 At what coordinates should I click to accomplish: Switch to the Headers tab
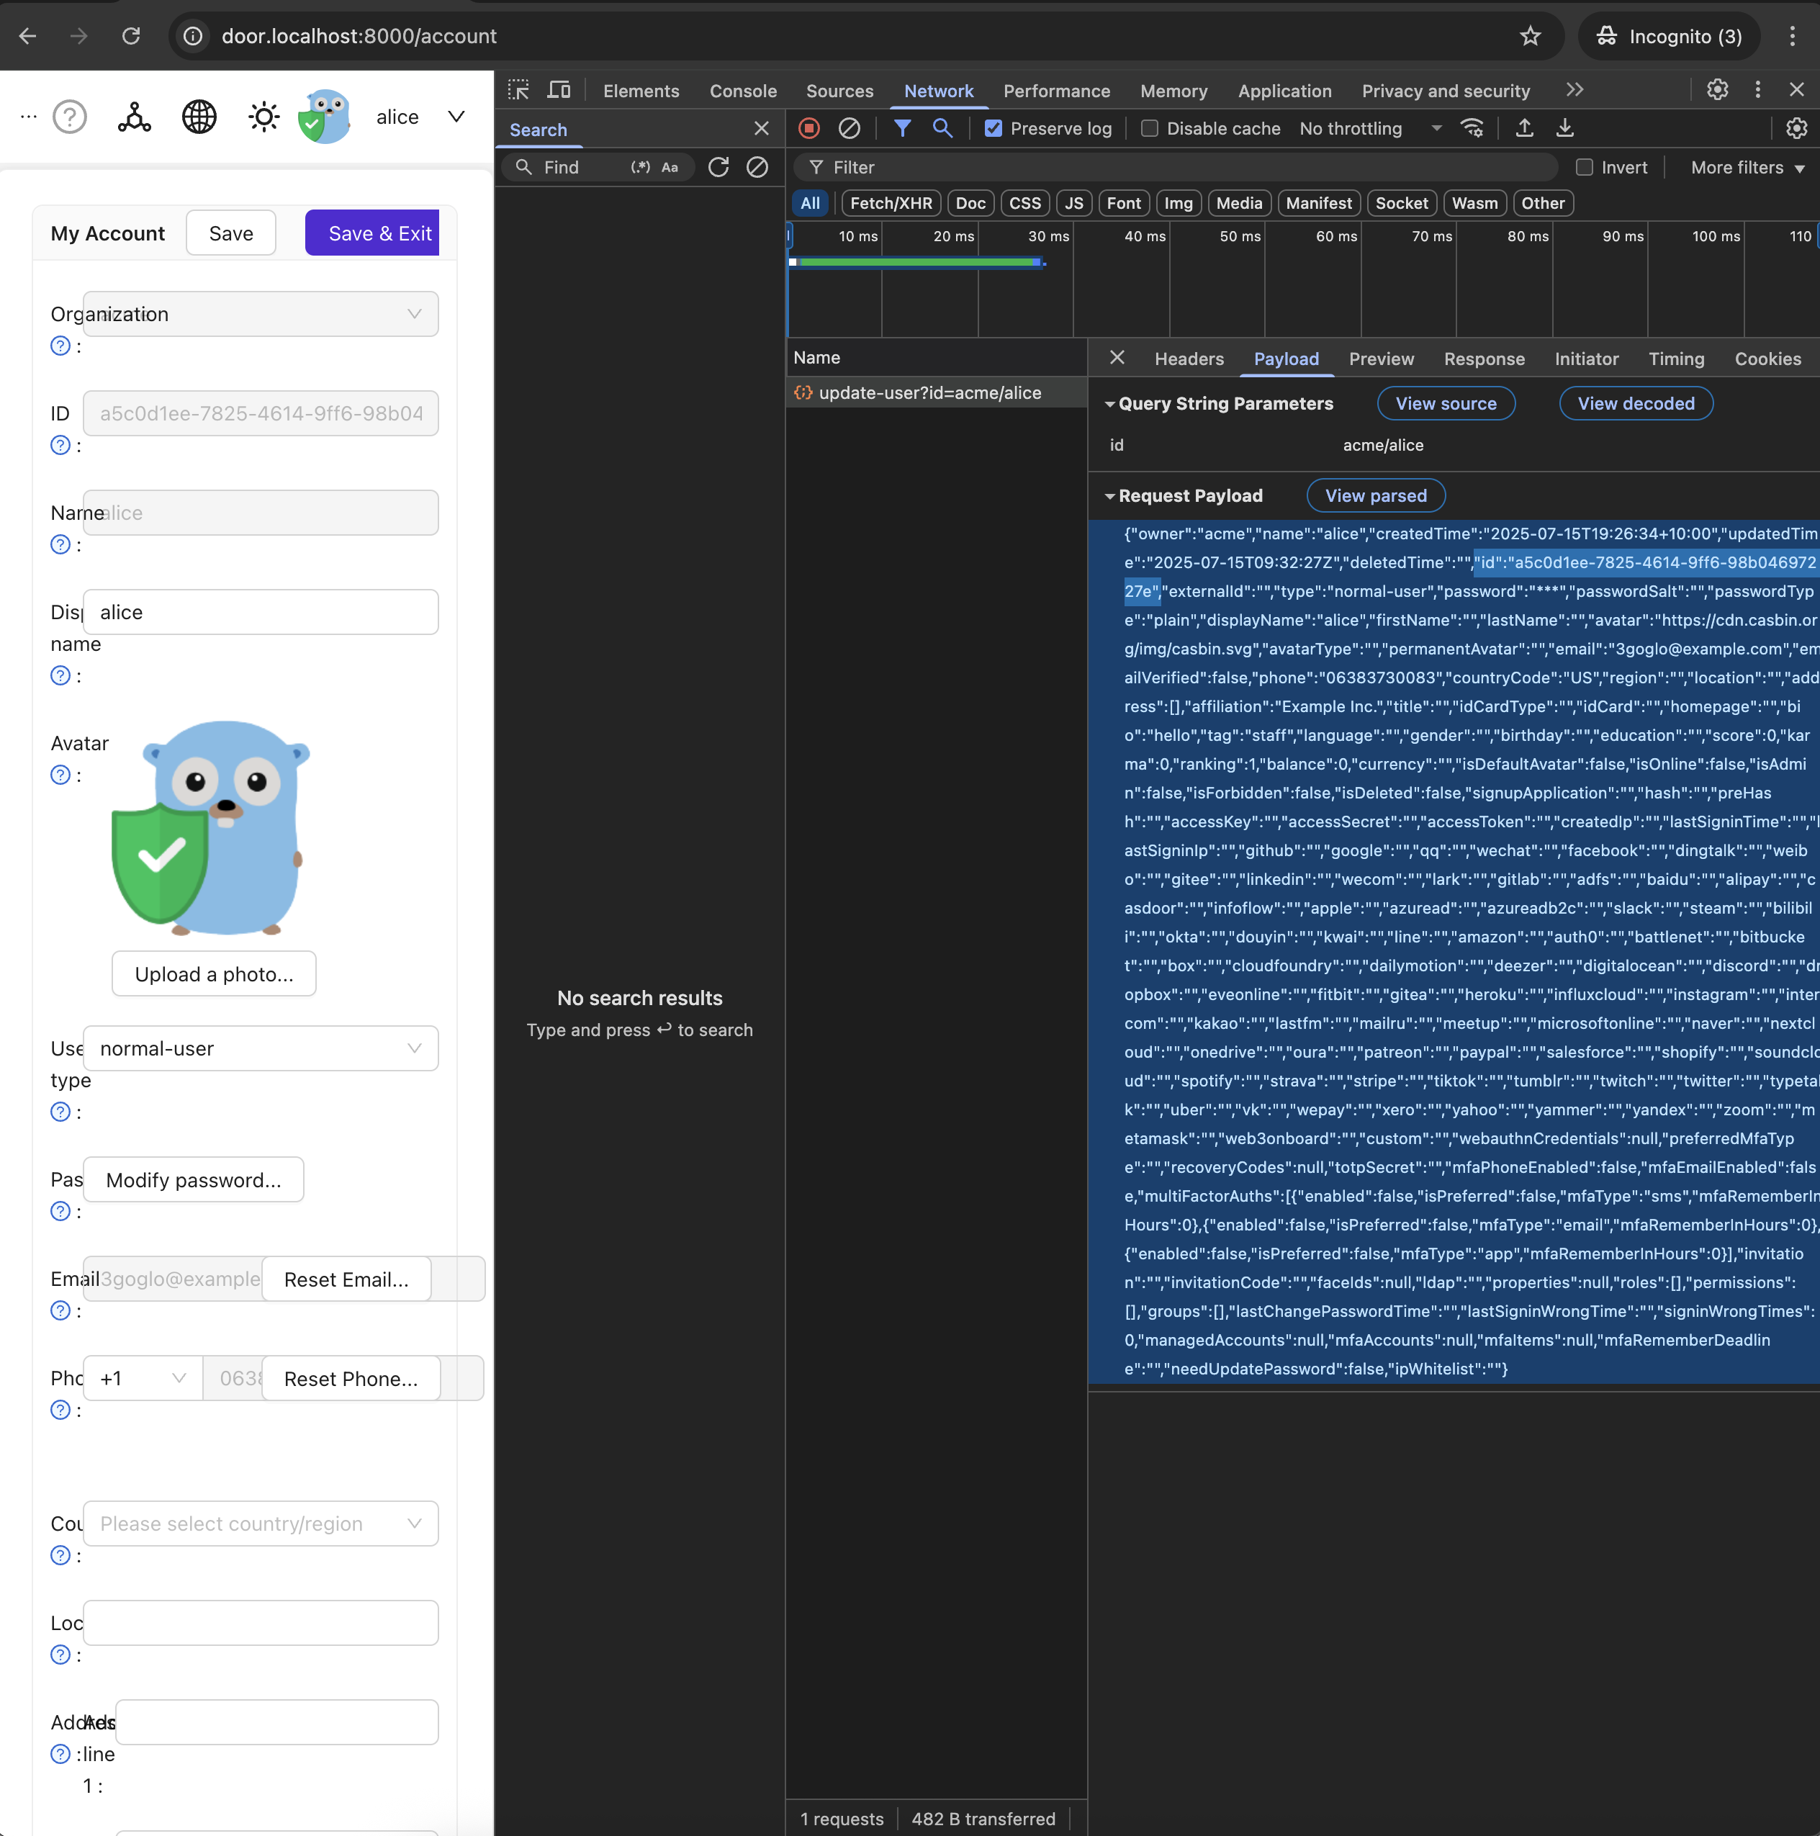(1188, 359)
